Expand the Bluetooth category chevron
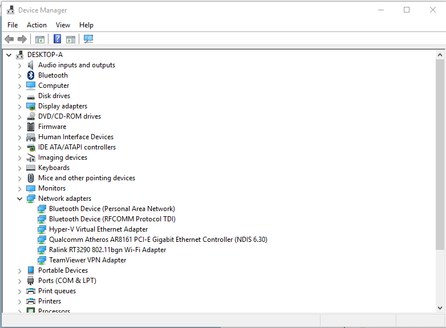 tap(19, 76)
